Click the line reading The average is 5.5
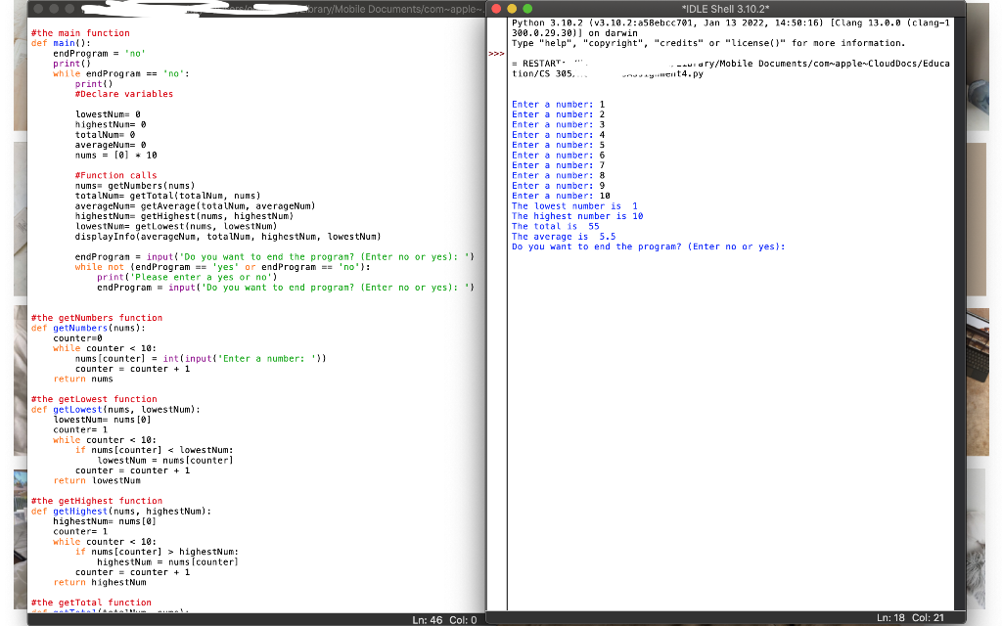The width and height of the screenshot is (1002, 626). pos(565,236)
